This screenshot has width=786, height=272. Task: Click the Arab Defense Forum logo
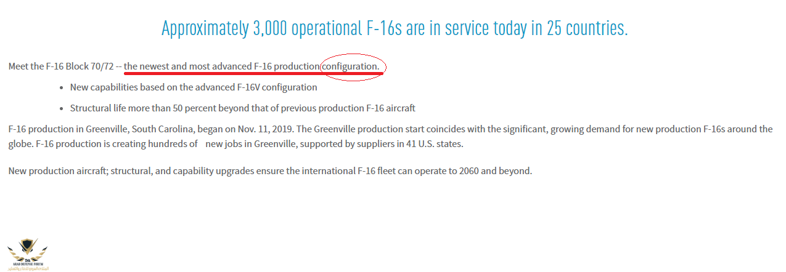[x=28, y=254]
